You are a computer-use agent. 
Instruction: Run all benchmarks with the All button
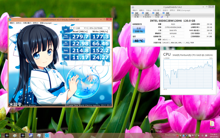pos(66,30)
